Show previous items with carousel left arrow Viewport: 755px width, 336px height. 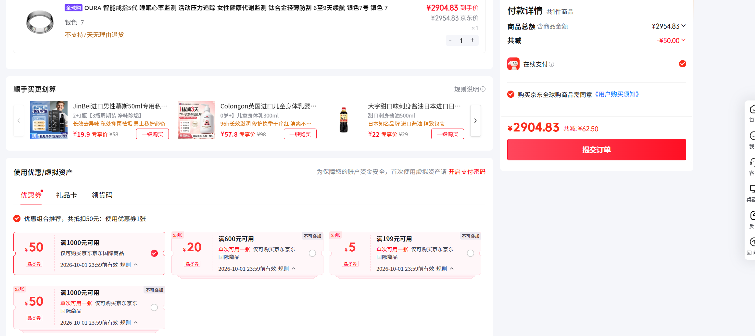tap(19, 121)
